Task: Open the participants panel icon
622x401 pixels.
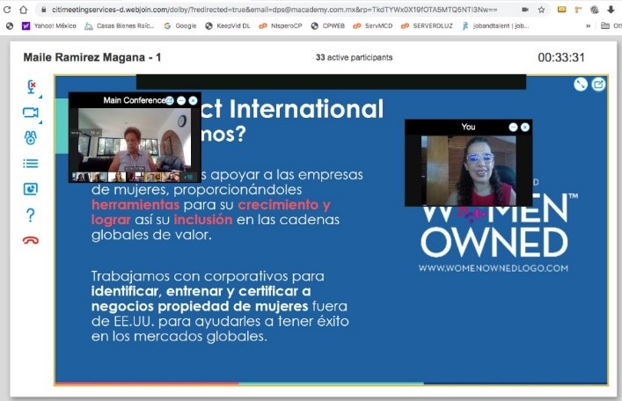Action: pos(31,137)
